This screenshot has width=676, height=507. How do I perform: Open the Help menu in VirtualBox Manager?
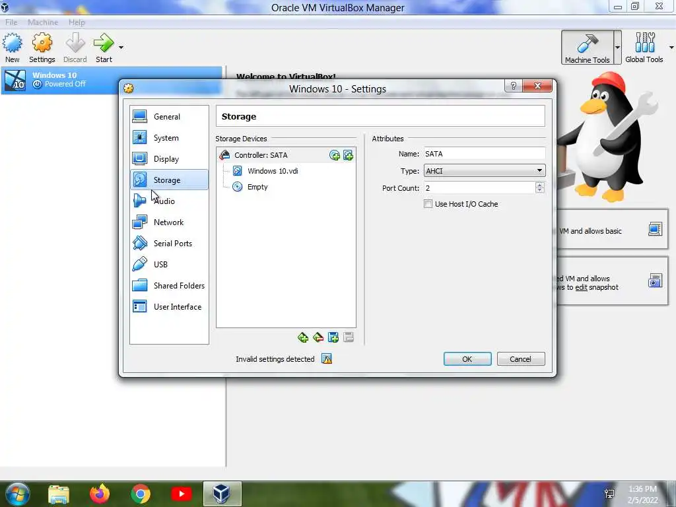tap(77, 22)
